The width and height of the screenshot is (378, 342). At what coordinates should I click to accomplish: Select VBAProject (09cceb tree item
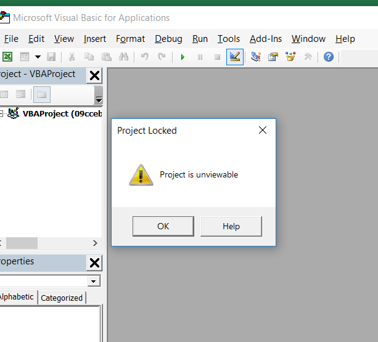point(62,113)
